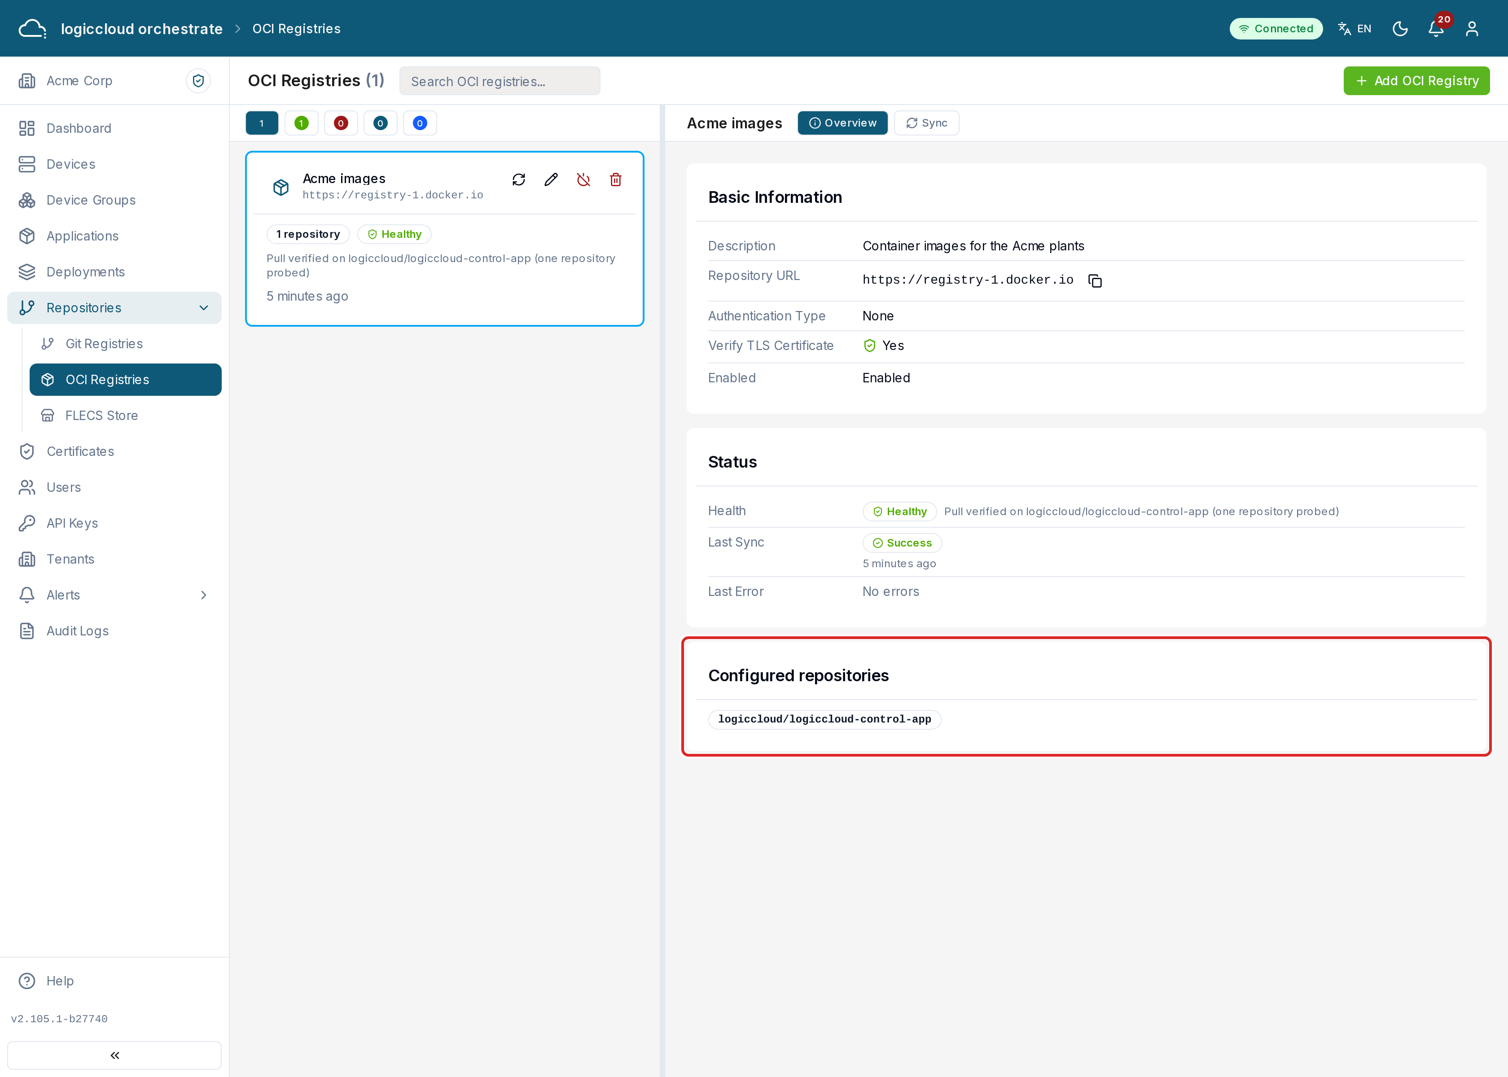
Task: Click the OCI Registries breadcrumb
Action: pyautogui.click(x=296, y=29)
